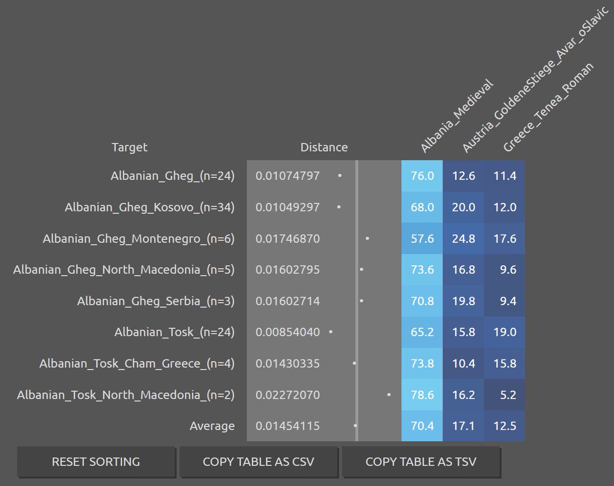The image size is (614, 486).
Task: Click the distance value 0.02272070
Action: pyautogui.click(x=288, y=395)
